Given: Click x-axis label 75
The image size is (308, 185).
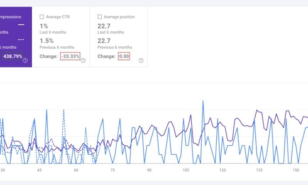Looking at the screenshot, I should 112,170.
